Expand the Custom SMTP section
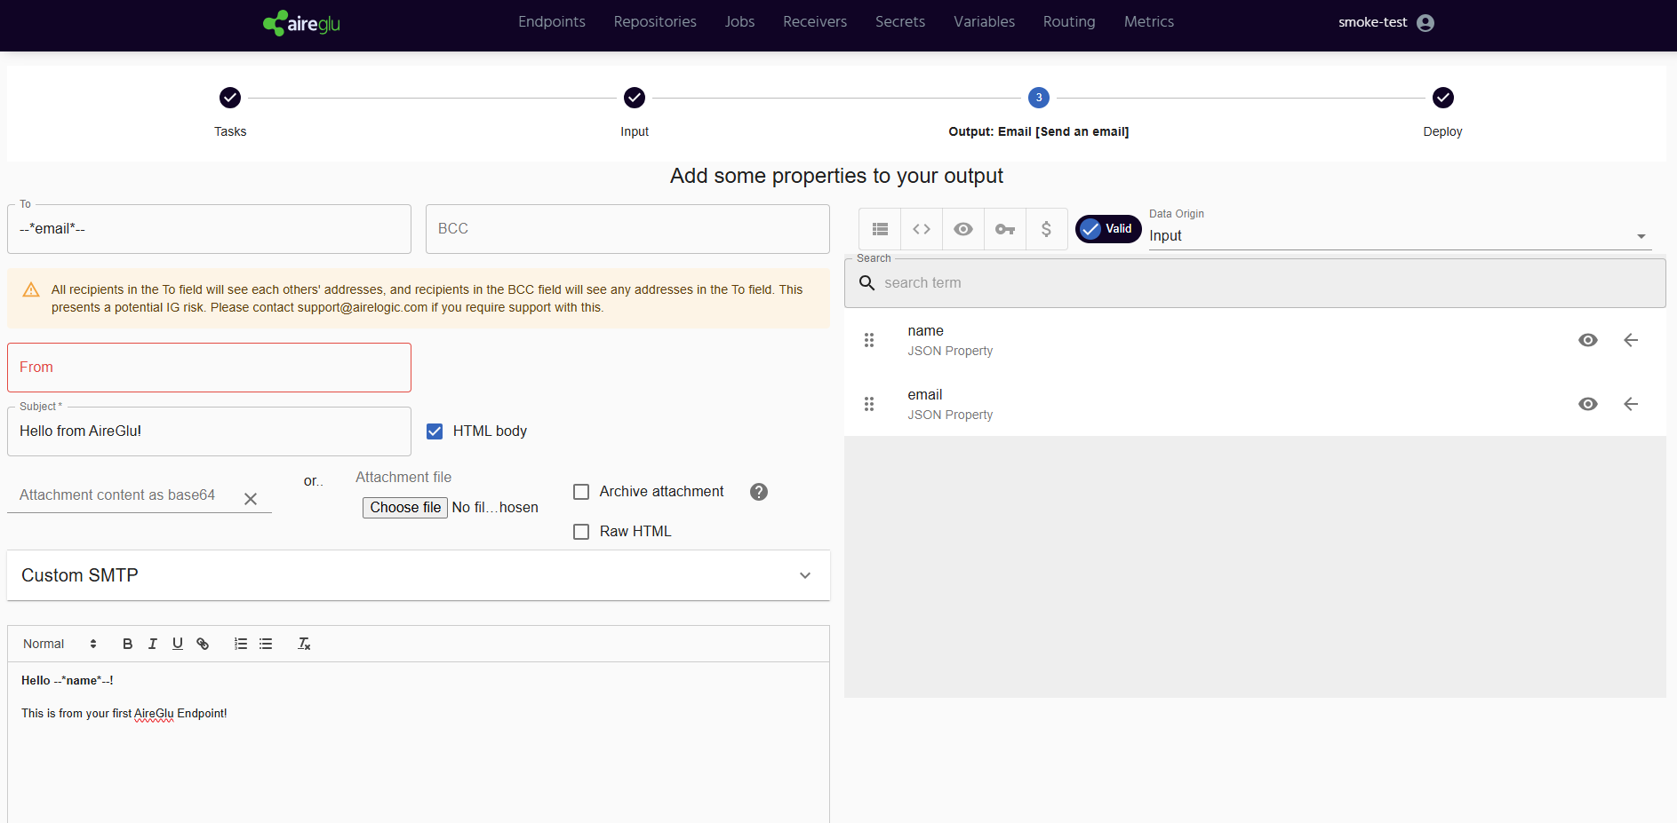Image resolution: width=1677 pixels, height=823 pixels. pyautogui.click(x=419, y=575)
